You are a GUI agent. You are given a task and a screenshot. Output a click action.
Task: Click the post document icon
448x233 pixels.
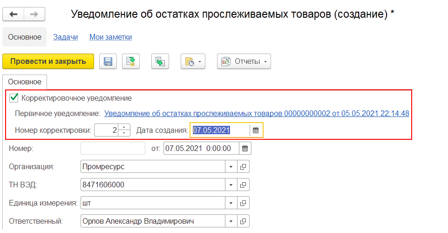point(131,62)
